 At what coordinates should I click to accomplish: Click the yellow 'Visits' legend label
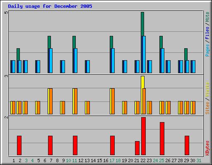[x=207, y=90]
